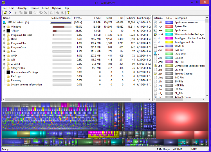The height and width of the screenshot is (152, 211).
Task: Click the Zoom Out magnifier icon
Action: point(62,13)
